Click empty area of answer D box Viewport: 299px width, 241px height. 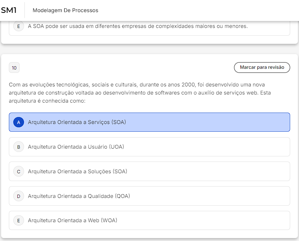[x=210, y=196]
